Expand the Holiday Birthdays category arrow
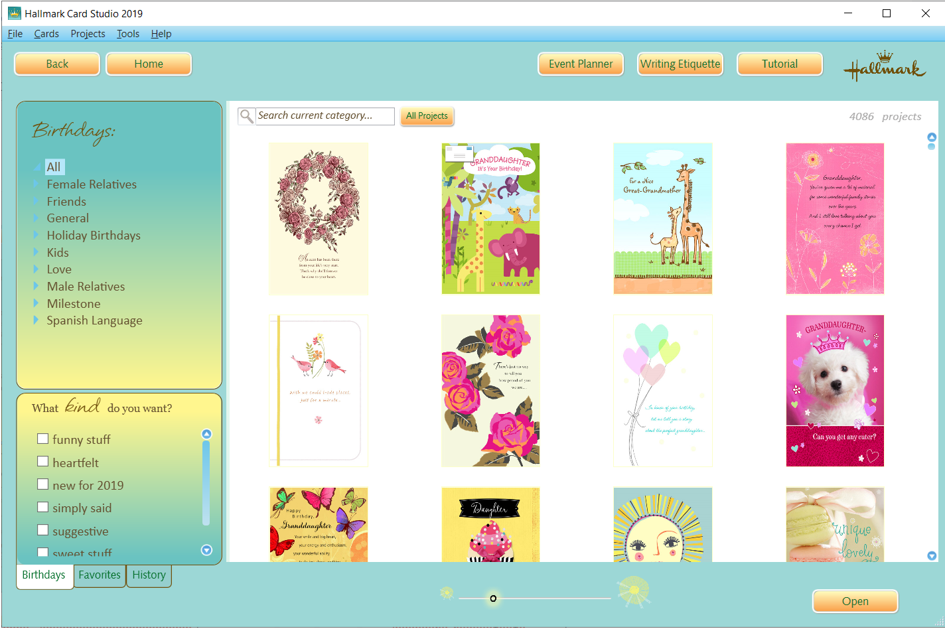Screen dimensions: 945x629 36,235
